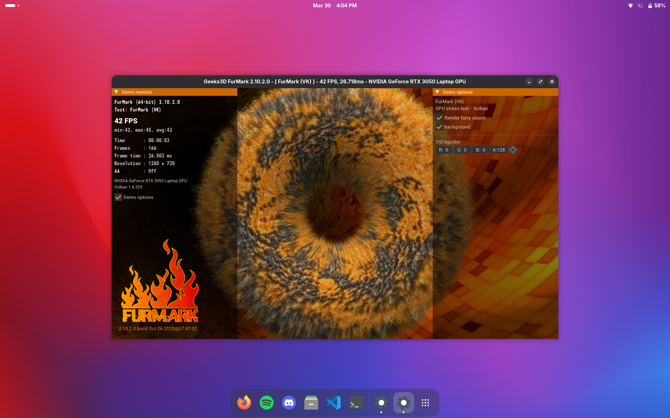Click the OSI bgcolor label

(448, 142)
